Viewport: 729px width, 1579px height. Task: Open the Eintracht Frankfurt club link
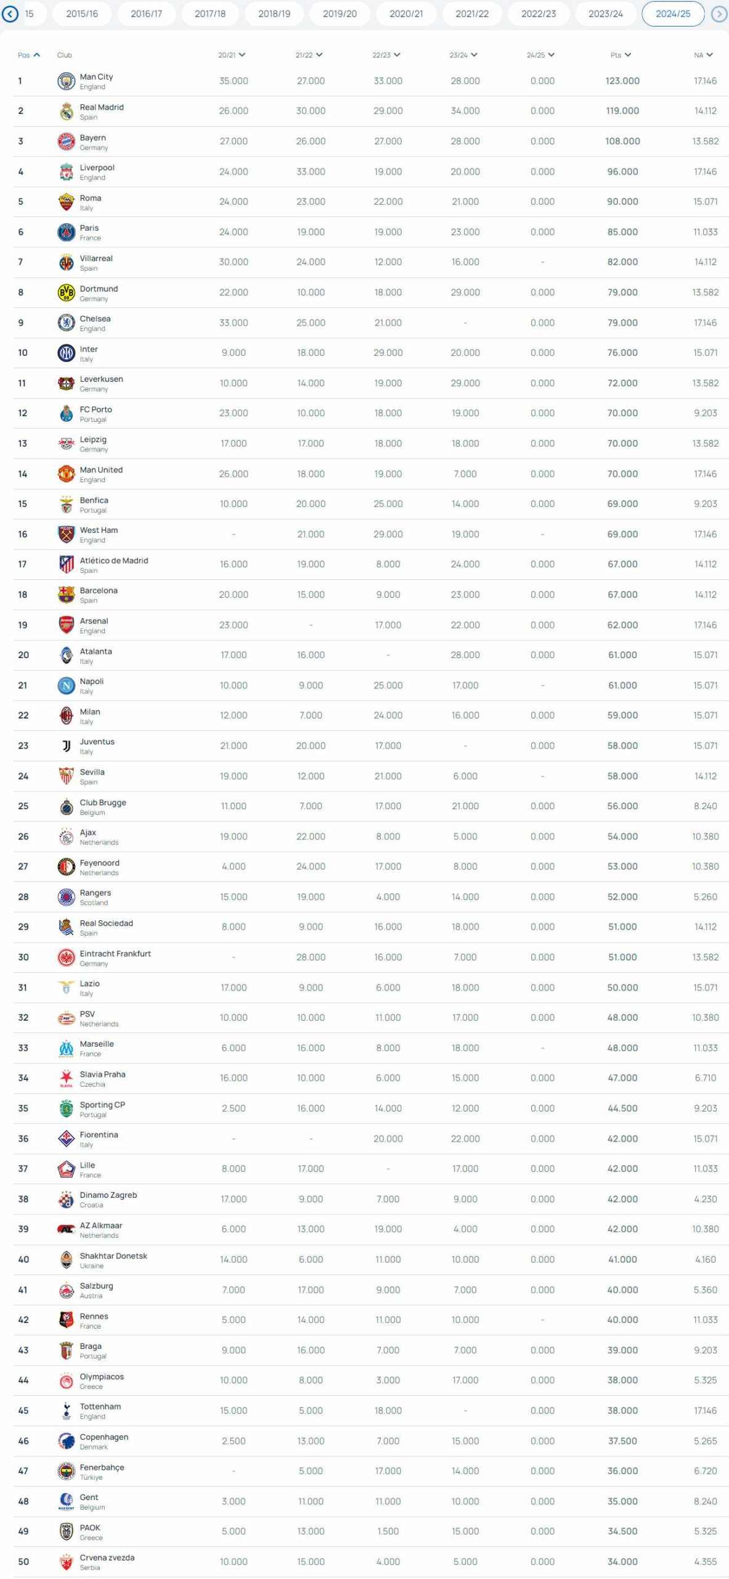[x=115, y=954]
